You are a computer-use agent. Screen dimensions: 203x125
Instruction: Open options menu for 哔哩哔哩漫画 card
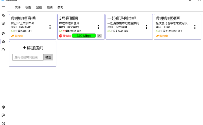click(x=195, y=27)
